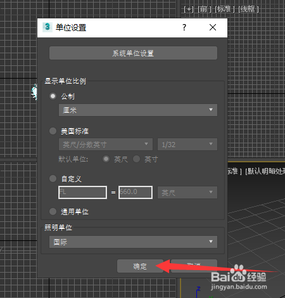285x298 pixels.
Task: Select the Custom (自定义) radio button
Action: [x=53, y=179]
